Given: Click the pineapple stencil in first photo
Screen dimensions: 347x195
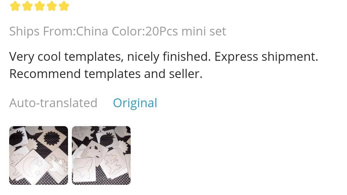Looking at the screenshot, I should 17,138.
